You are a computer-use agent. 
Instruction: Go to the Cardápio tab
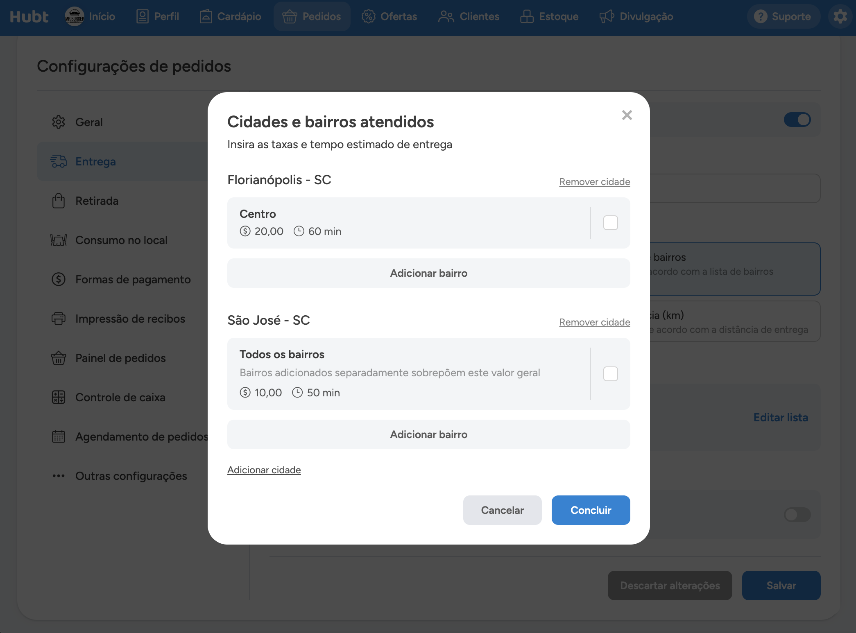pyautogui.click(x=231, y=16)
